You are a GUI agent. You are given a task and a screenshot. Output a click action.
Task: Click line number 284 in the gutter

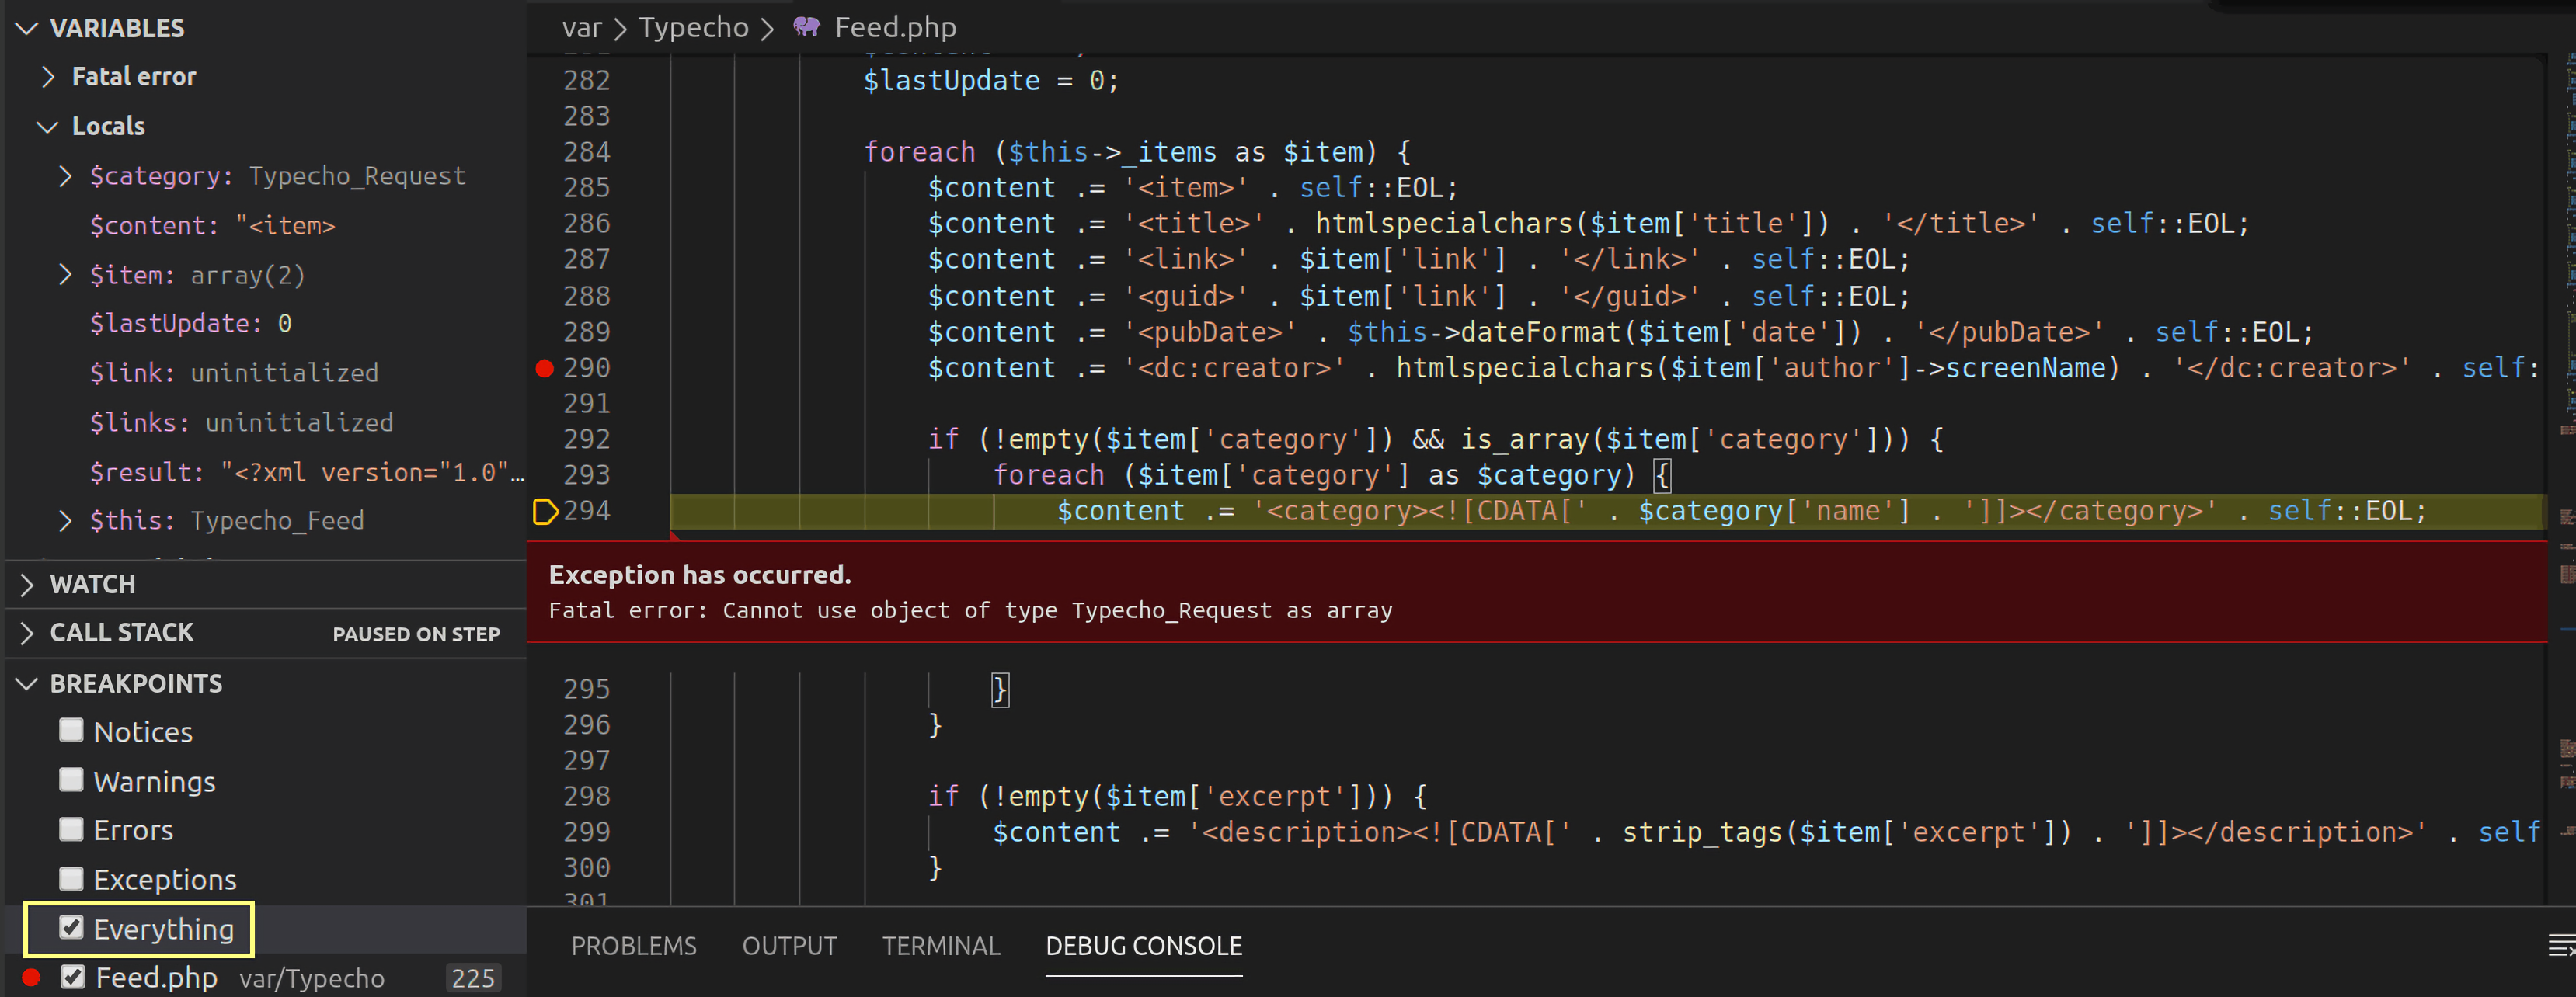pos(586,152)
